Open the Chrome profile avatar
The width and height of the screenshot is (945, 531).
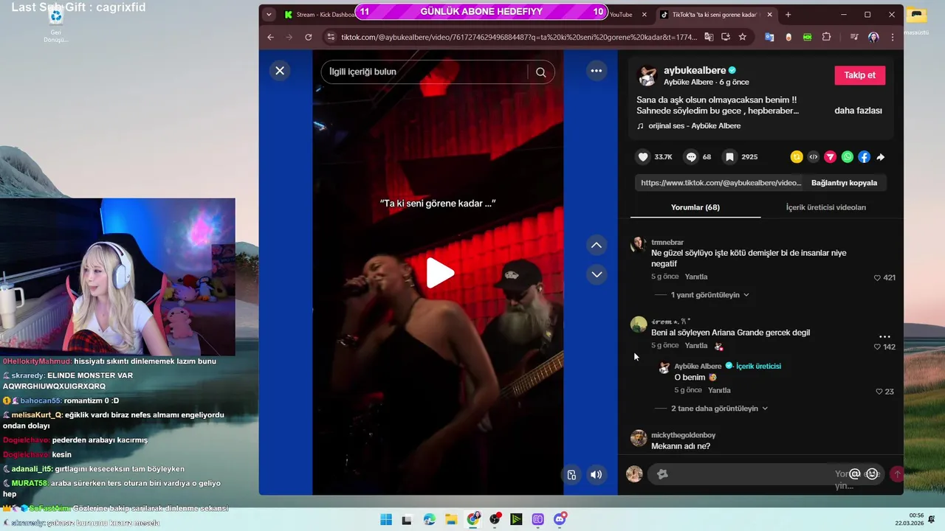click(x=873, y=37)
